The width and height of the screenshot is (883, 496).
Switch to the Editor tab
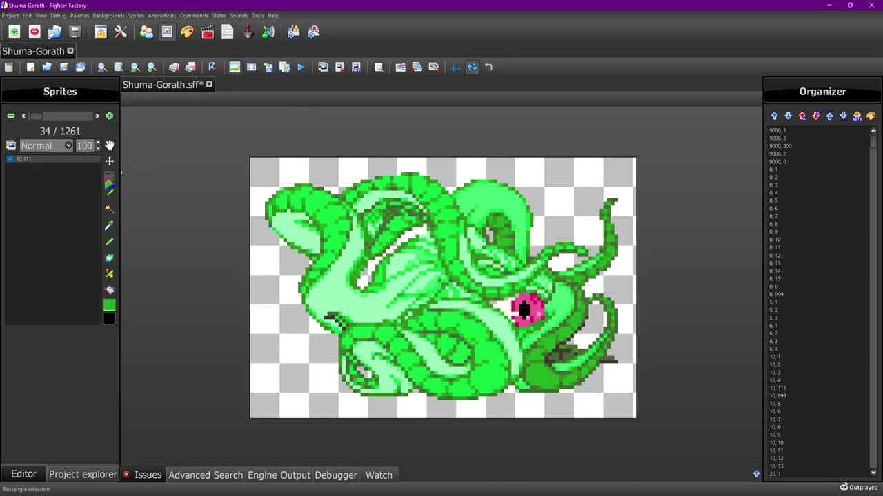click(x=23, y=475)
